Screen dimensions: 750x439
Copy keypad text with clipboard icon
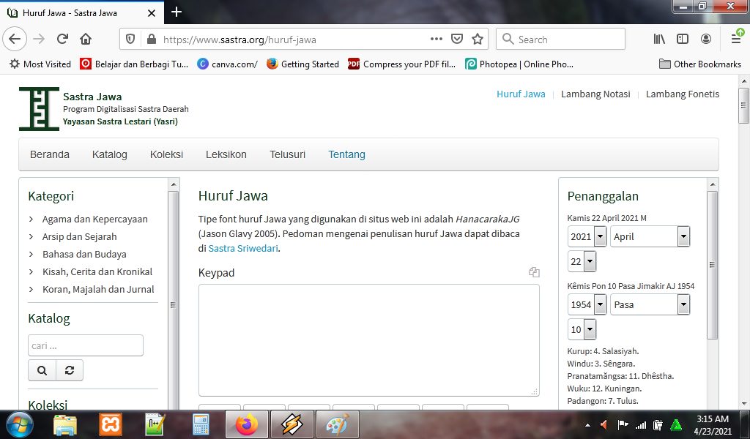point(534,272)
